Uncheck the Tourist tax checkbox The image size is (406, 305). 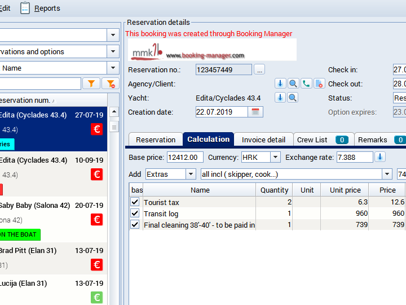point(135,202)
